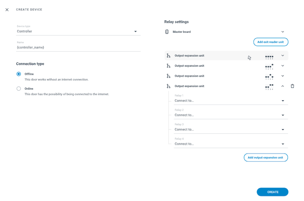Viewport: 304px width, 201px height.
Task: Expand the second Output expansion unit
Action: (x=283, y=66)
